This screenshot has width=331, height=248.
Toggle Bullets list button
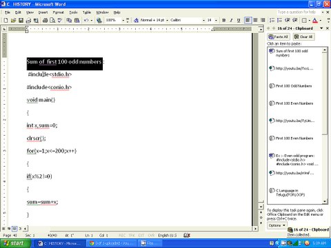[280, 20]
